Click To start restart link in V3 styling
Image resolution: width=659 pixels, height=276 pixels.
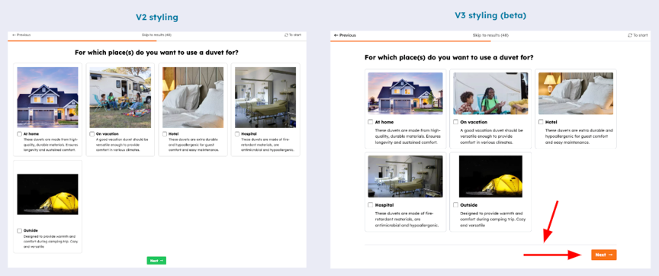638,35
